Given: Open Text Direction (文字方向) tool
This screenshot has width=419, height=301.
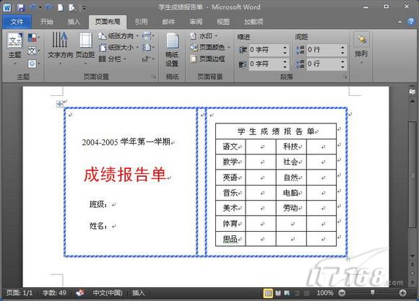Looking at the screenshot, I should (x=60, y=48).
